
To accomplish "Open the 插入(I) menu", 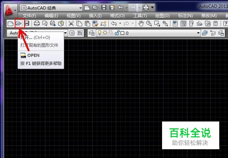I will 95,15.
